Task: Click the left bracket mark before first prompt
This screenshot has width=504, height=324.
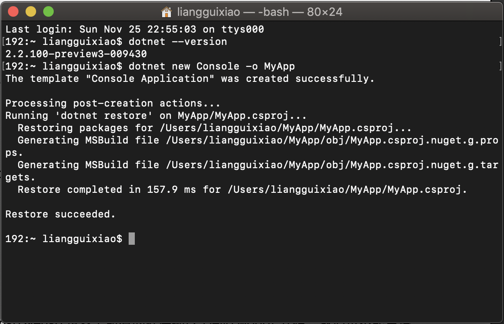Action: tap(3, 42)
